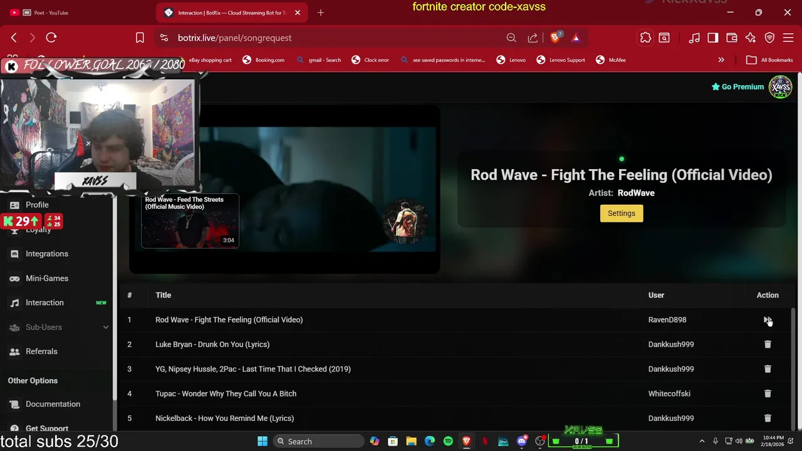802x451 pixels.
Task: Open Discord from the taskbar
Action: 522,441
